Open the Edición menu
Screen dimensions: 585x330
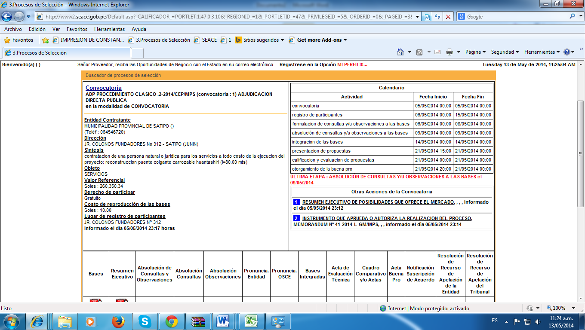click(x=37, y=29)
